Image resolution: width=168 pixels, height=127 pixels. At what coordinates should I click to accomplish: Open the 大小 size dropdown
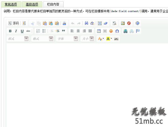click(88, 39)
